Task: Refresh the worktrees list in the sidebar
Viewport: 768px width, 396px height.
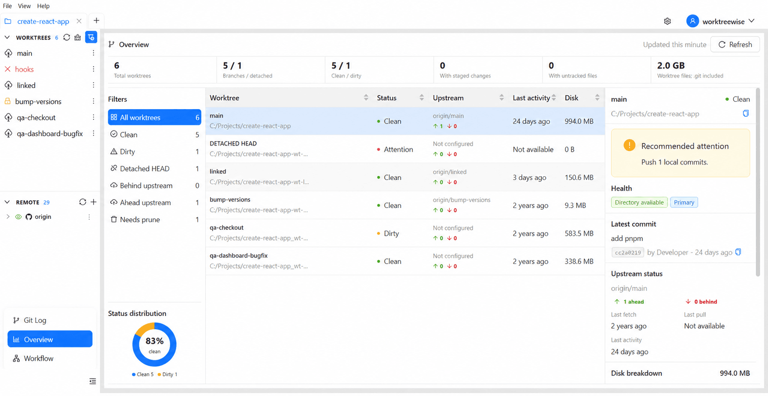Action: pos(66,37)
